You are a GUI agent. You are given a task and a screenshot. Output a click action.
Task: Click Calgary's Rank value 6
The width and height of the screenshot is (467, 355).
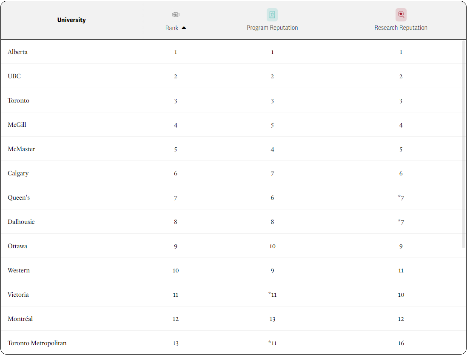pos(176,174)
